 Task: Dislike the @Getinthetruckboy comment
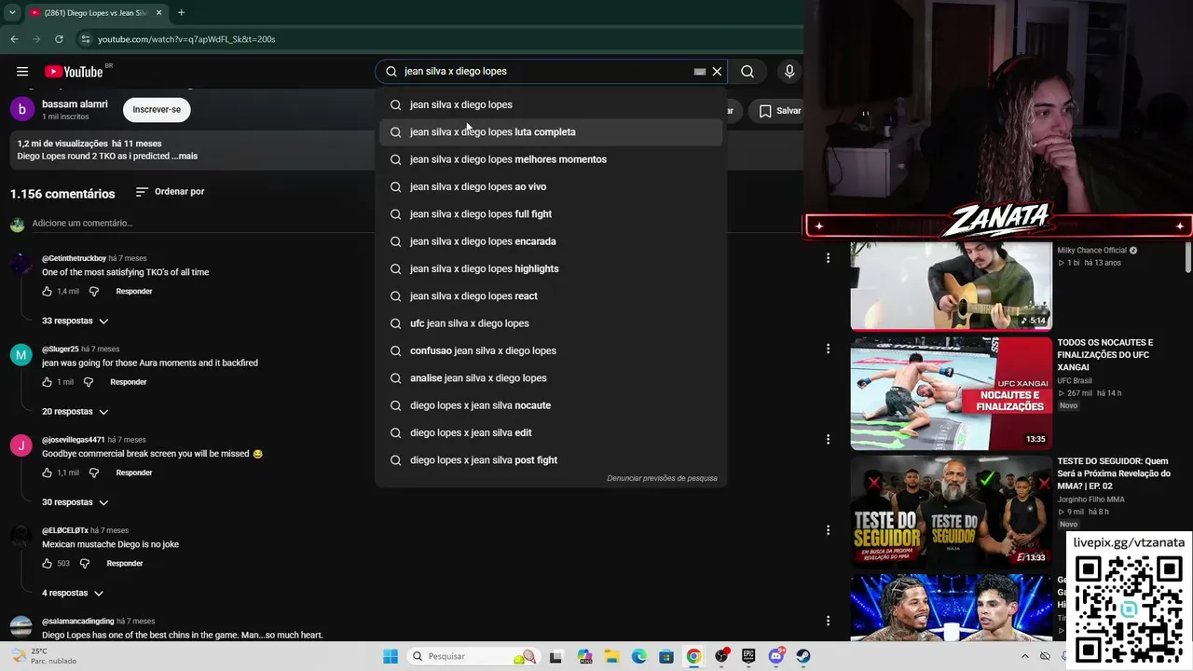(x=93, y=292)
